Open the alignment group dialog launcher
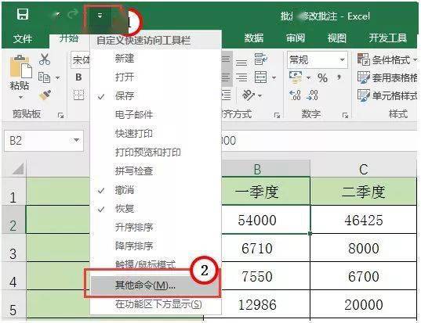Image resolution: width=421 pixels, height=323 pixels. 277,116
